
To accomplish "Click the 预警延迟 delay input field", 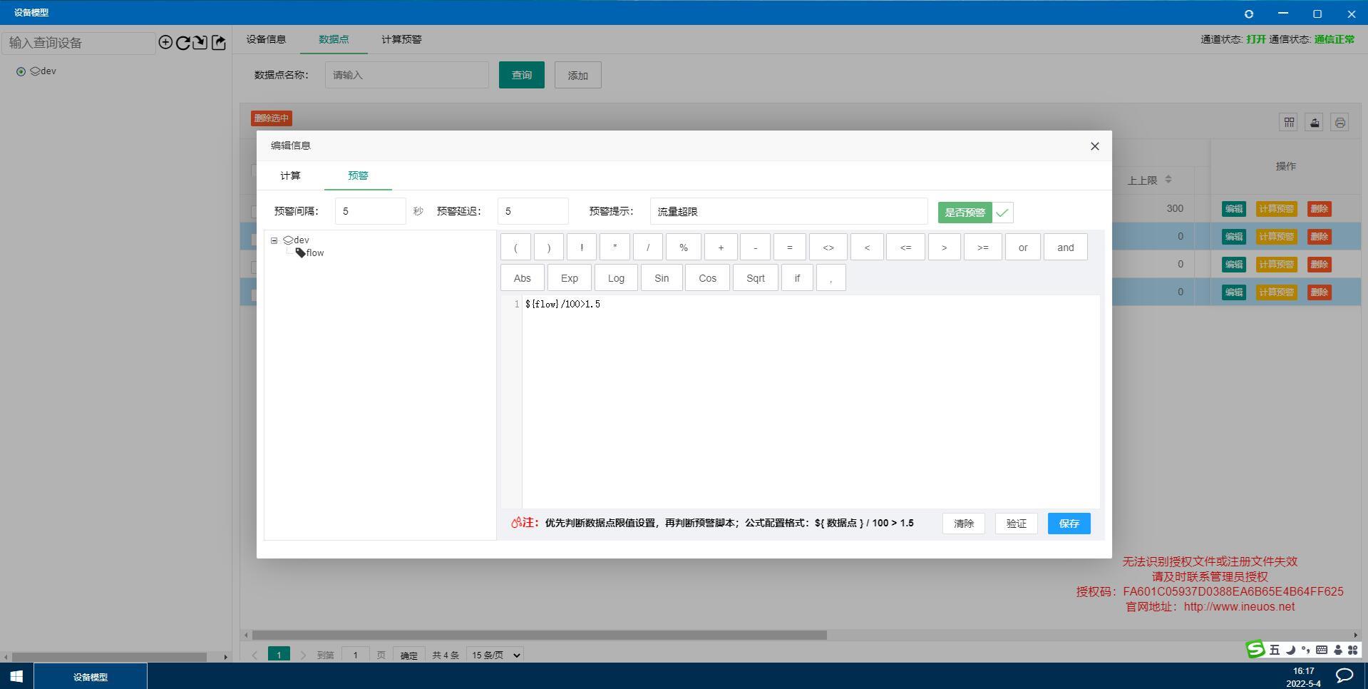I will pos(533,211).
